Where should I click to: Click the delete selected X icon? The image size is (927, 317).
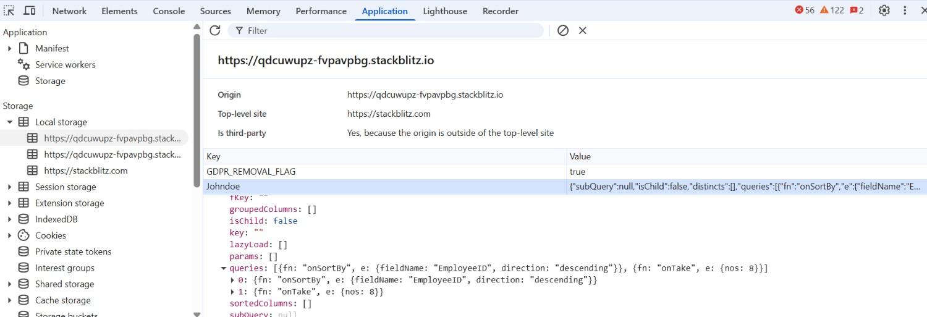pos(582,30)
